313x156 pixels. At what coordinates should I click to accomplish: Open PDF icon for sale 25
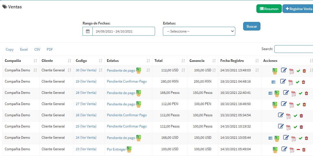pos(288,127)
